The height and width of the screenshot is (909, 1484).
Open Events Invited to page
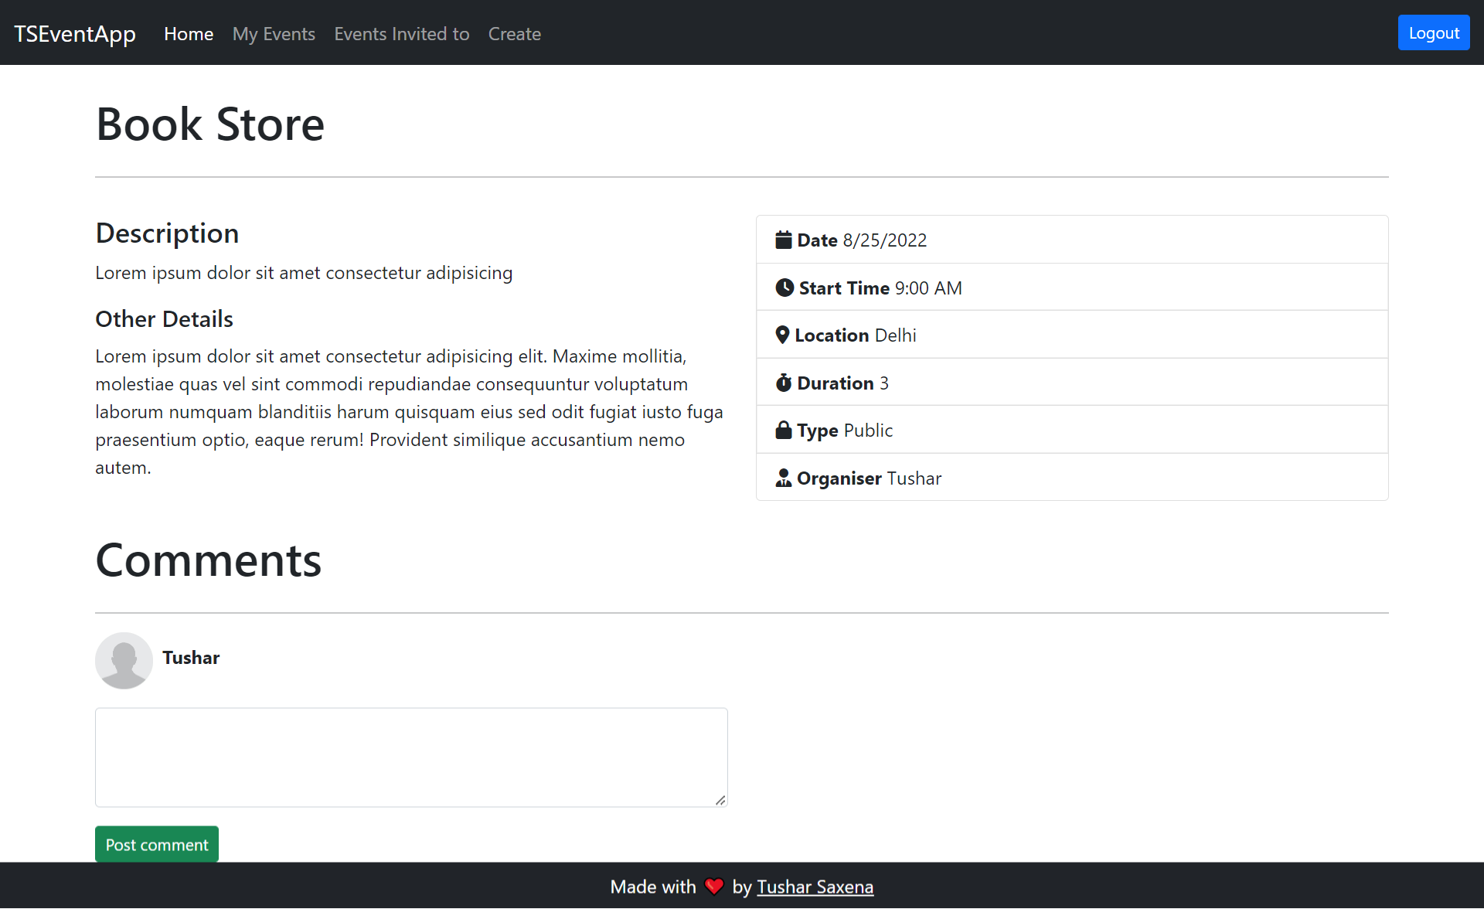pyautogui.click(x=401, y=34)
